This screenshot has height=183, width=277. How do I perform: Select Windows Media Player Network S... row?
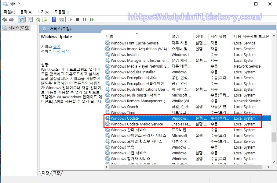click(188, 66)
